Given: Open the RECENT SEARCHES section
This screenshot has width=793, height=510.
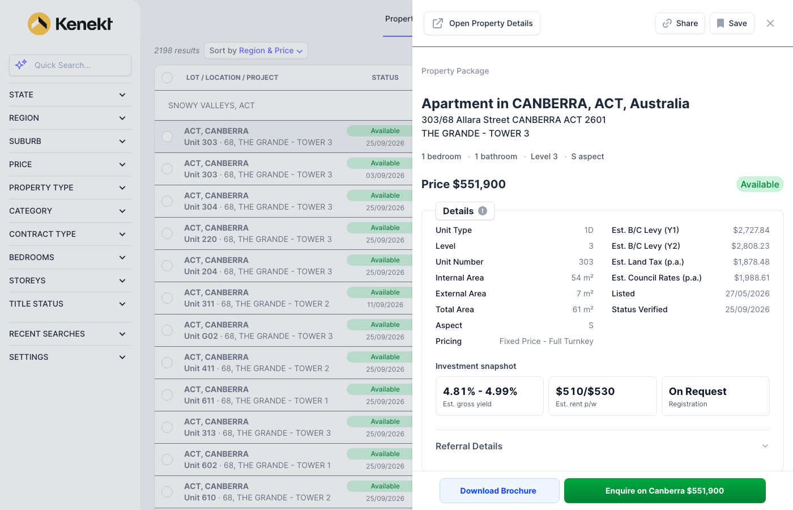Looking at the screenshot, I should (70, 334).
